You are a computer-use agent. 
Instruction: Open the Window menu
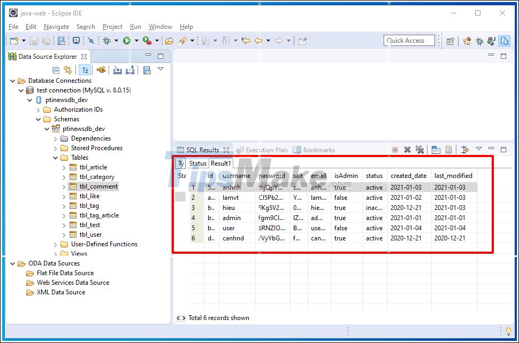click(x=161, y=27)
